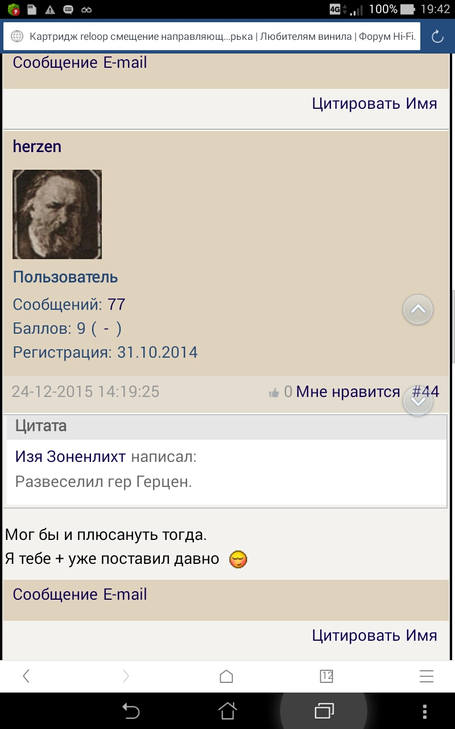
Task: Open the browser hamburger menu
Action: pos(427,676)
